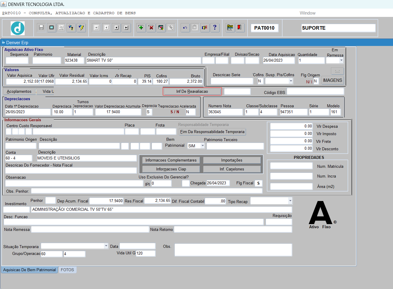Go to next record navigation icon
Screen dimensions: 393x289
pyautogui.click(x=116, y=28)
